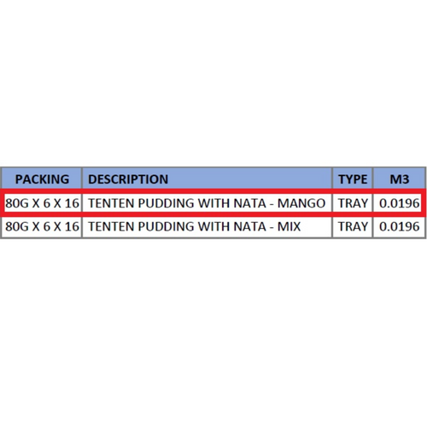
Task: Select the TRAY cell in Mango row
Action: tap(353, 203)
